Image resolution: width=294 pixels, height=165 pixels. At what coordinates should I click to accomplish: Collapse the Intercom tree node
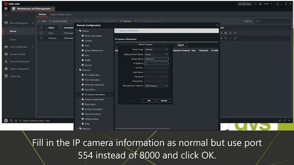click(77, 70)
